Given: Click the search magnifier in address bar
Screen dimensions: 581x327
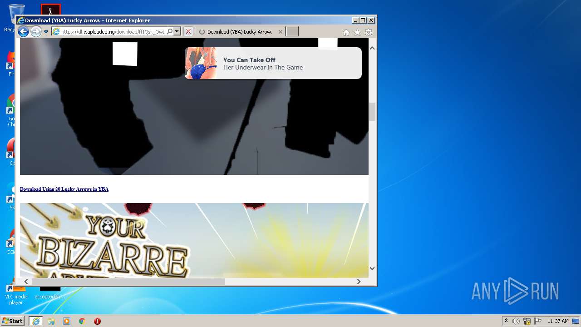Looking at the screenshot, I should 170,32.
